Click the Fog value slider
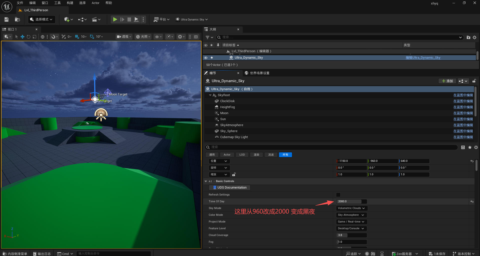This screenshot has height=256, width=480. [351, 242]
